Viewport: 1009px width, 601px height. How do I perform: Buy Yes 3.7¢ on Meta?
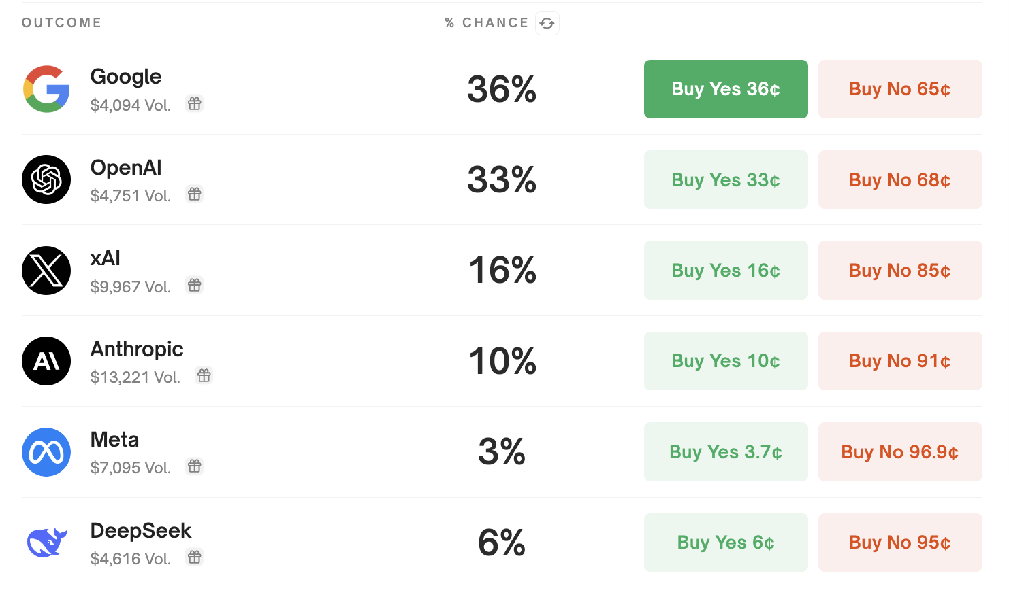[726, 452]
